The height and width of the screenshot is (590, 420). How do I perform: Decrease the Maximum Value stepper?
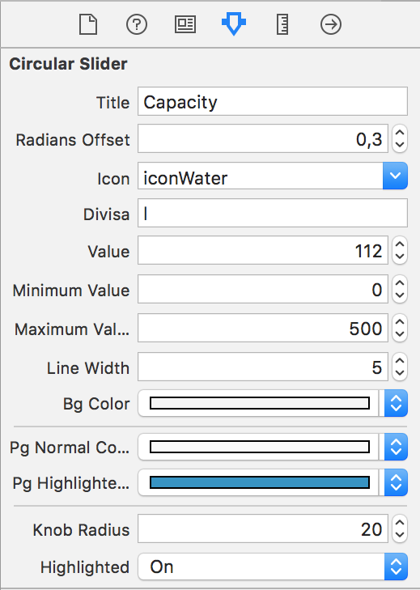point(400,334)
